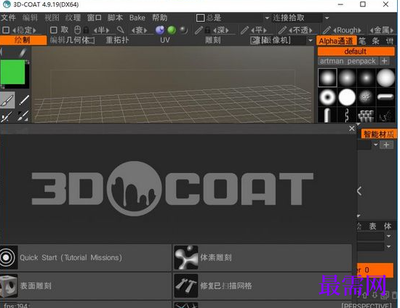Image resolution: width=400 pixels, height=308 pixels.
Task: Open the first dropdown below 表 tab
Action: 388,236
